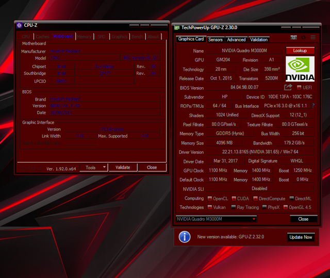This screenshot has height=278, width=330.
Task: Select the Mainboard tab in CPU-Z
Action: click(63, 36)
